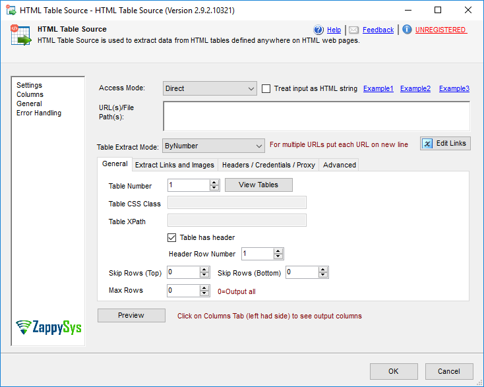Click the Header Row Number value field

257,254
